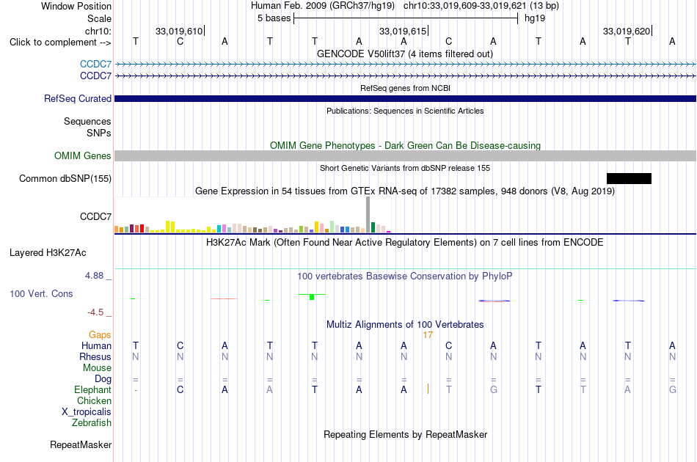Image resolution: width=697 pixels, height=462 pixels.
Task: Click the light blue CCDC7 transcript arrow line
Action: click(406, 65)
